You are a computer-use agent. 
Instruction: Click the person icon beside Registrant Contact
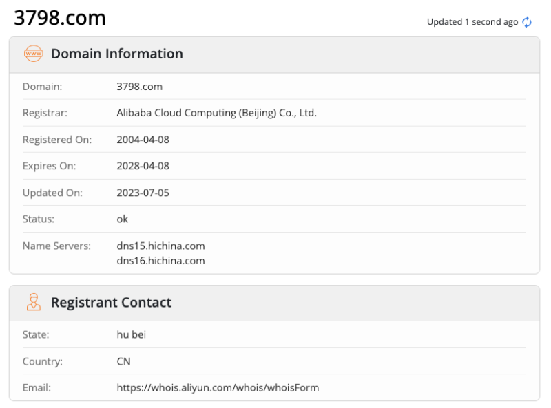33,303
